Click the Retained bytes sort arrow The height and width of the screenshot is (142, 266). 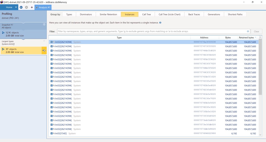click(x=256, y=38)
